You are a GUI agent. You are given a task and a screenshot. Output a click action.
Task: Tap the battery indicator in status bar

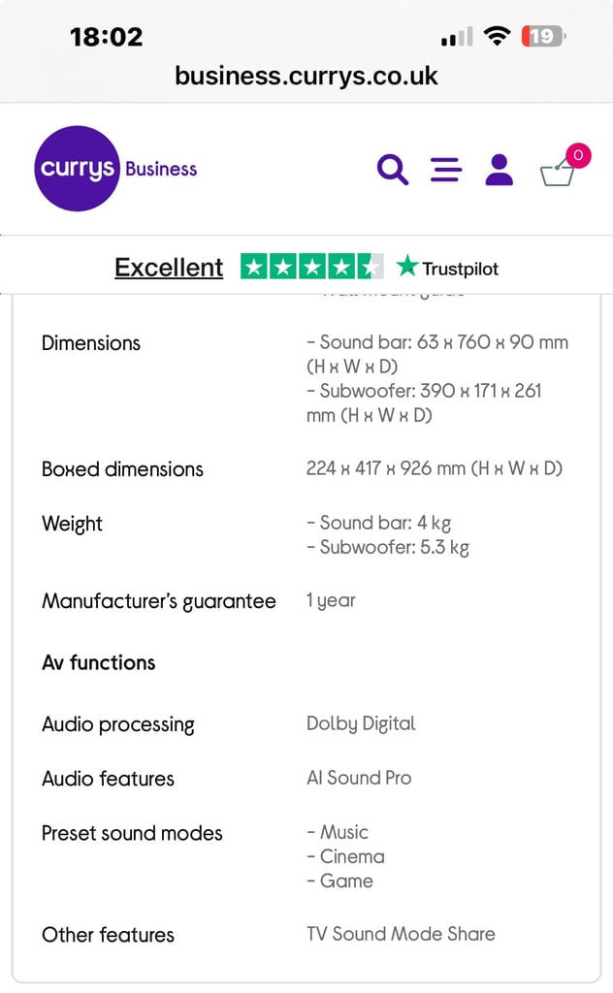543,37
